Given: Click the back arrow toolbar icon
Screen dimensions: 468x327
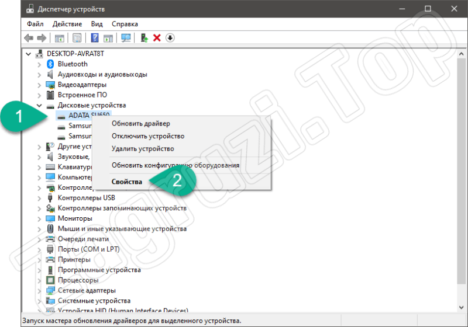Looking at the screenshot, I should pos(29,38).
